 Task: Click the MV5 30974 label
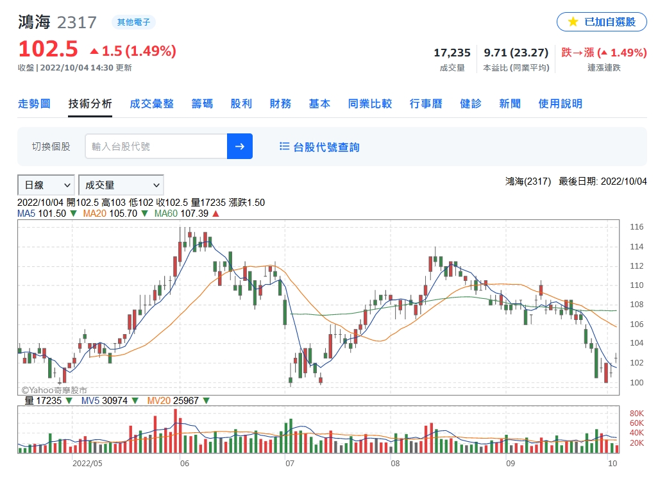[104, 401]
